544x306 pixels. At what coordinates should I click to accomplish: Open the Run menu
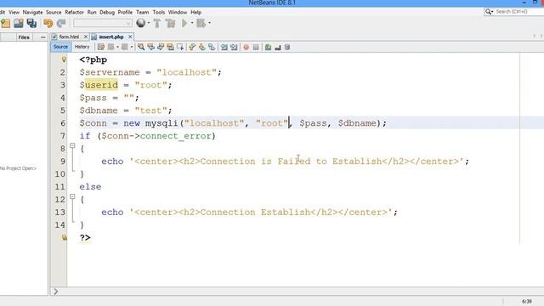(x=92, y=12)
